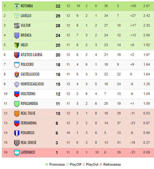Click the Castelluccio team logo
The image size is (154, 169).
pyautogui.click(x=17, y=75)
